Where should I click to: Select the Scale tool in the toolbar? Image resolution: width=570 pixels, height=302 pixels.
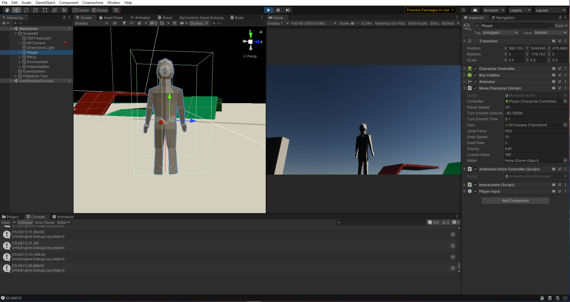click(x=36, y=10)
